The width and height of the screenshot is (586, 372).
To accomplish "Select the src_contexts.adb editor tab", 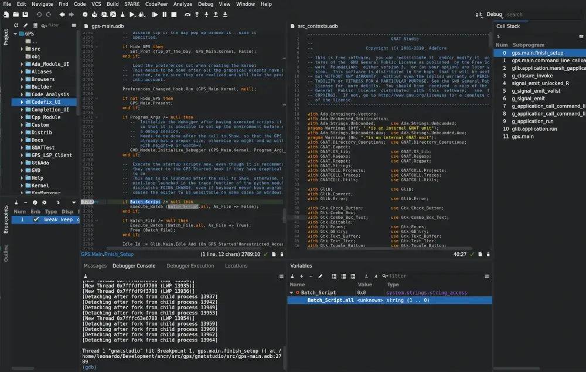I will 317,26.
